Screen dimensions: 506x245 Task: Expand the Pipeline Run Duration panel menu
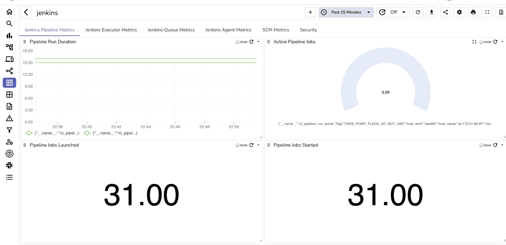tap(258, 42)
